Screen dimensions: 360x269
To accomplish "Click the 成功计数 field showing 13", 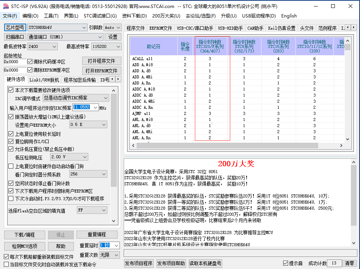I will point(334,263).
